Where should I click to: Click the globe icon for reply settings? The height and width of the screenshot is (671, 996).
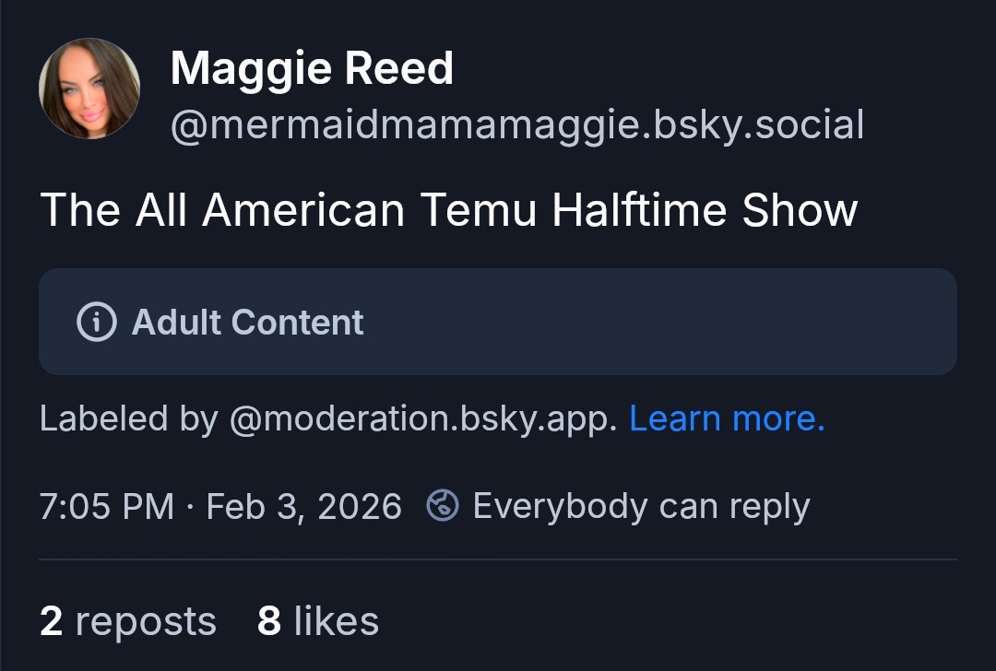pyautogui.click(x=443, y=506)
